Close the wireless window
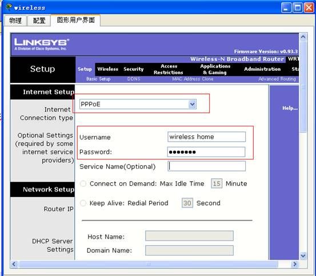Image resolution: width=316 pixels, height=276 pixels. click(x=309, y=7)
